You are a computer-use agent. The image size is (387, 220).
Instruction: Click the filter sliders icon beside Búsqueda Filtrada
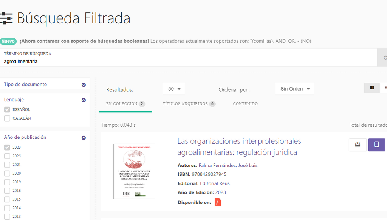(6, 18)
